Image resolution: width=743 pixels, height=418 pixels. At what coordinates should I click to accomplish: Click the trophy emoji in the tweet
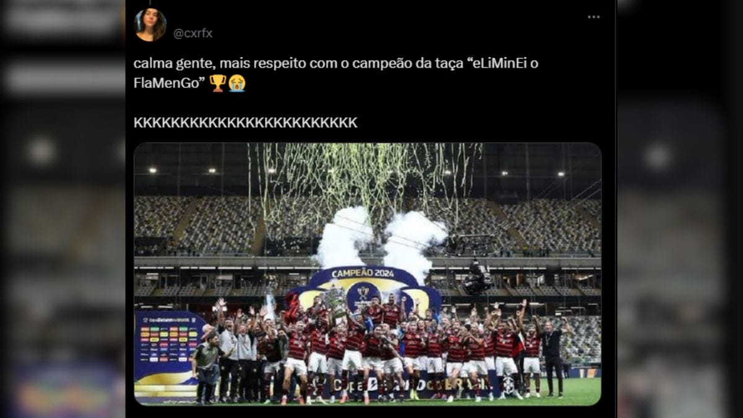tap(218, 83)
